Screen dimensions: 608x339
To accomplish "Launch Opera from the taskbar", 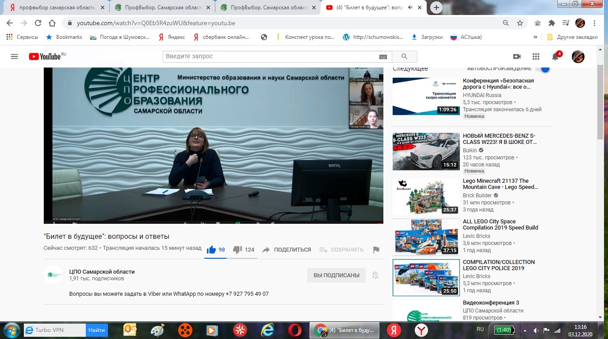I will click(295, 330).
